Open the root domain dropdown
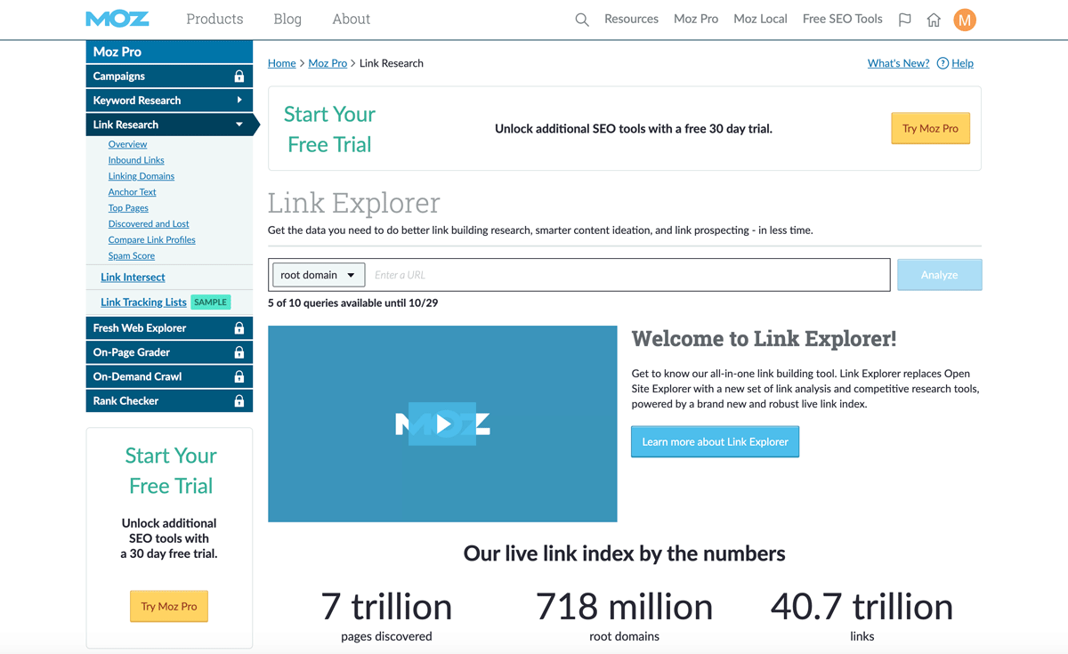 tap(319, 275)
